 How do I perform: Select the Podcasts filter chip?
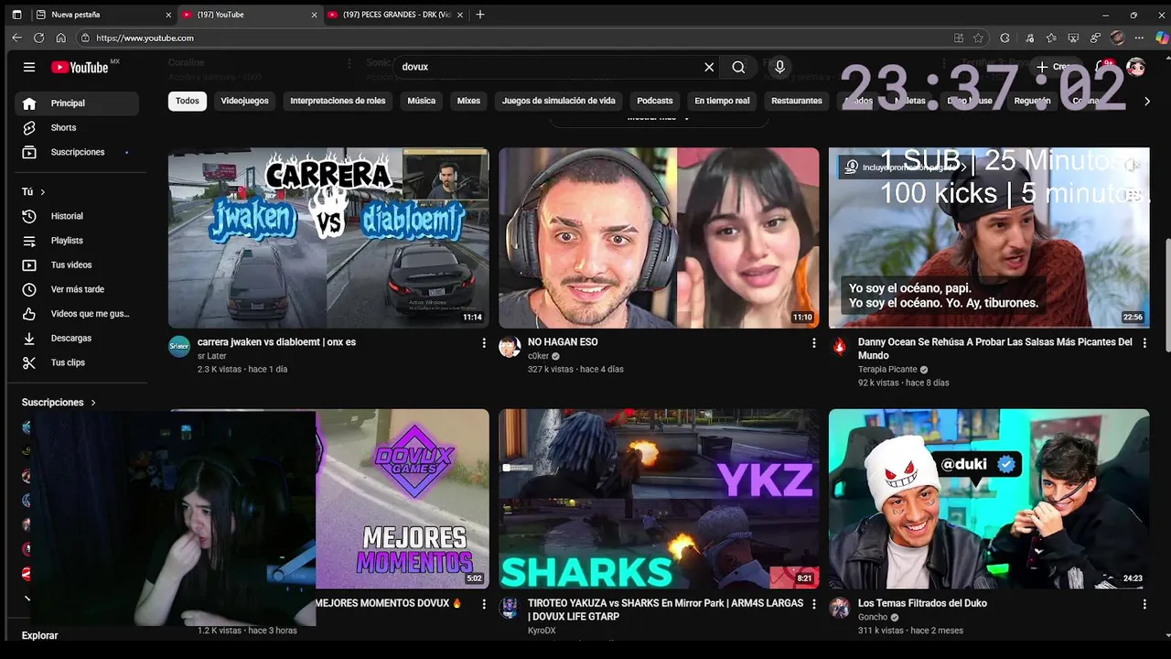tap(655, 101)
